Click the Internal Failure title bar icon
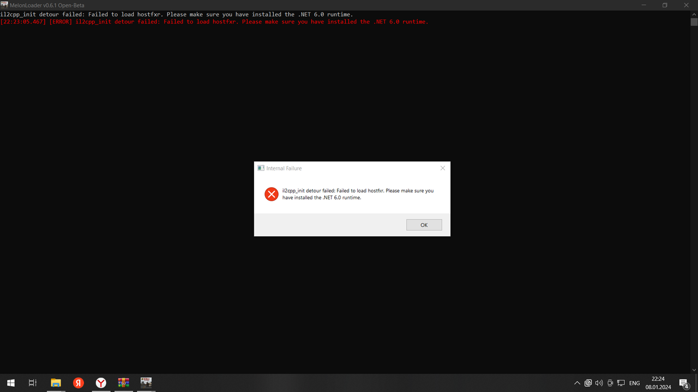The width and height of the screenshot is (698, 392). [261, 168]
